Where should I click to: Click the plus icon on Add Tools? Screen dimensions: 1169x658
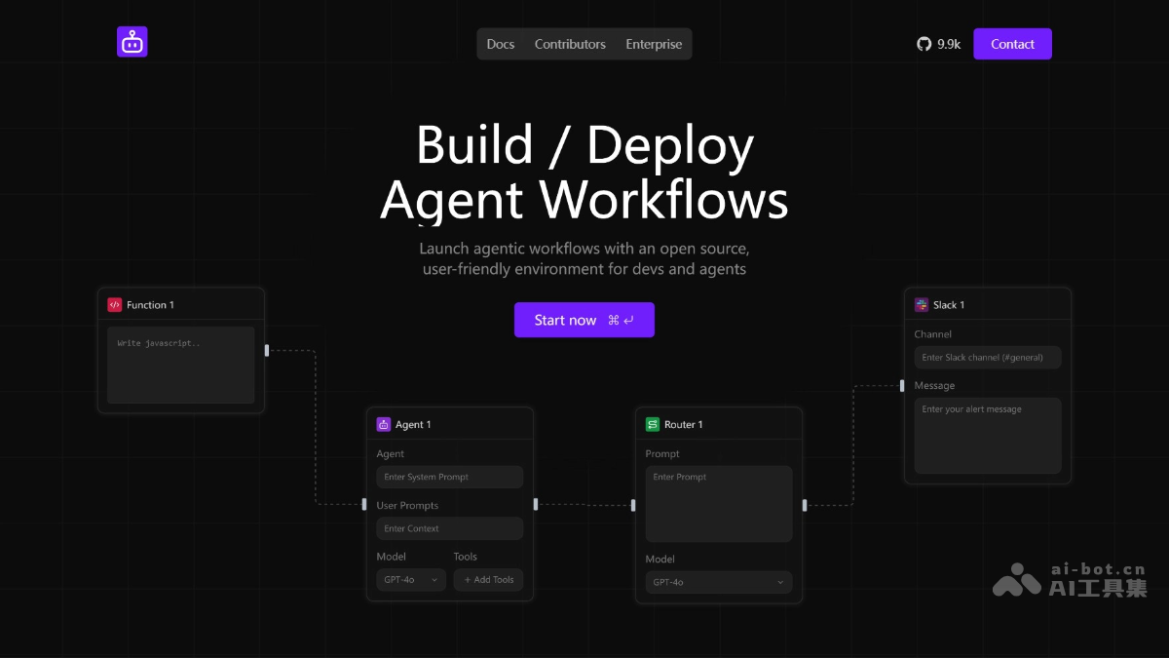(x=468, y=580)
